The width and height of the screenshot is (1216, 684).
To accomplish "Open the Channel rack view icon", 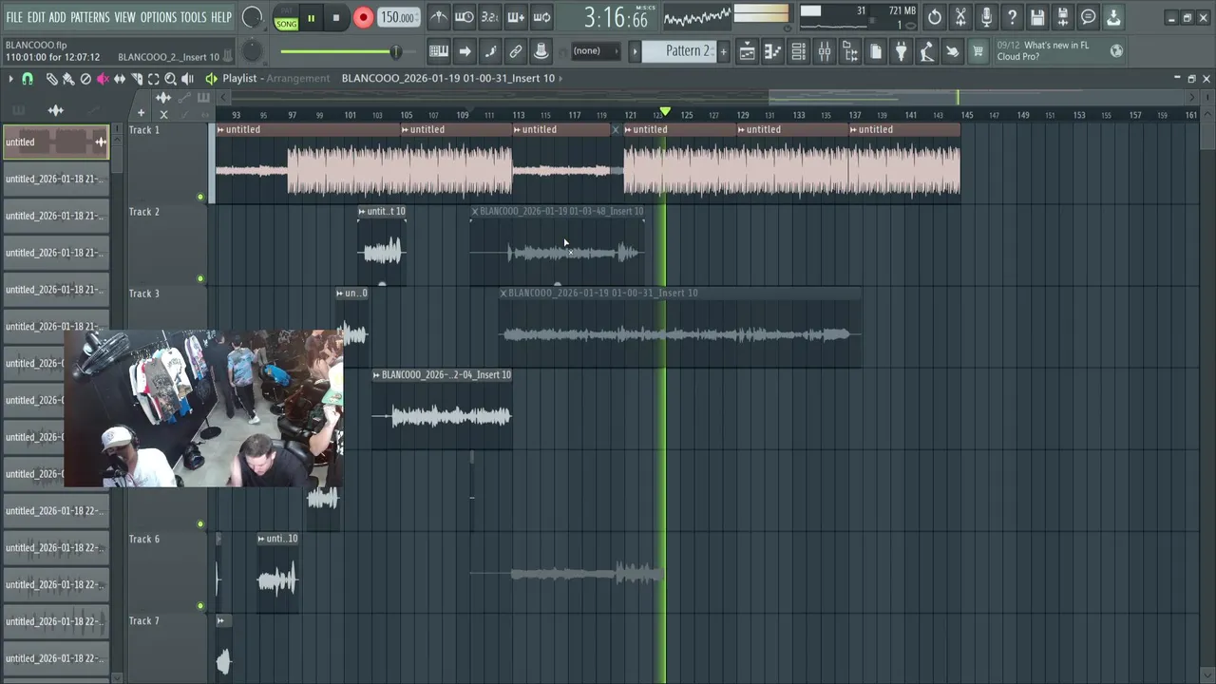I will click(x=798, y=51).
